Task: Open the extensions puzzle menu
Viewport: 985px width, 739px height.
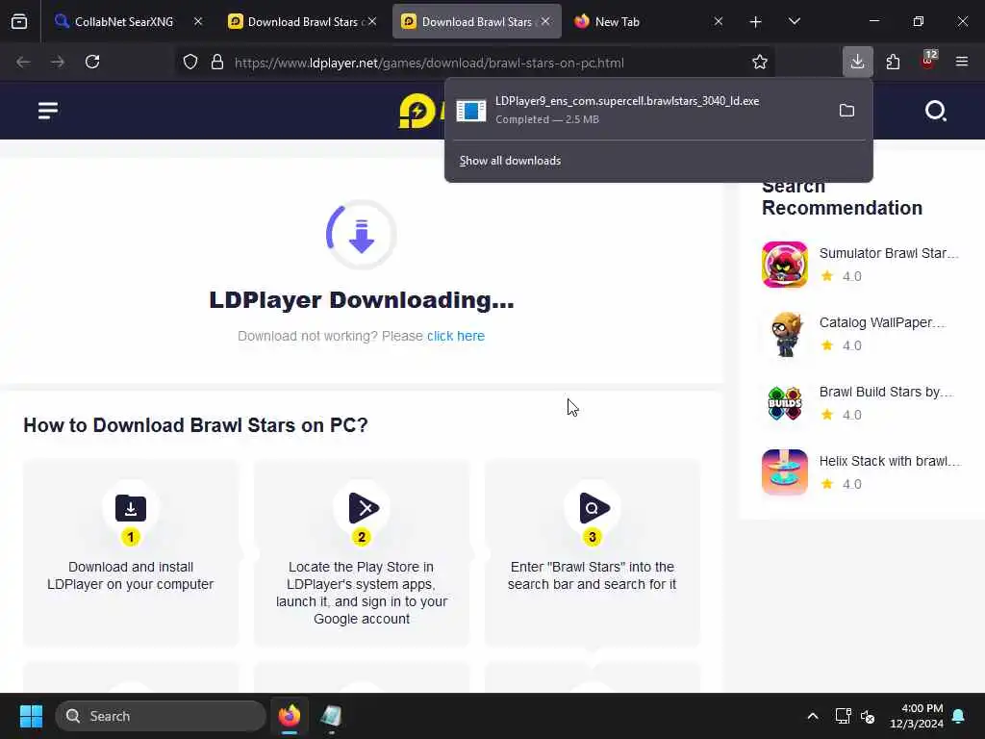Action: pos(893,62)
